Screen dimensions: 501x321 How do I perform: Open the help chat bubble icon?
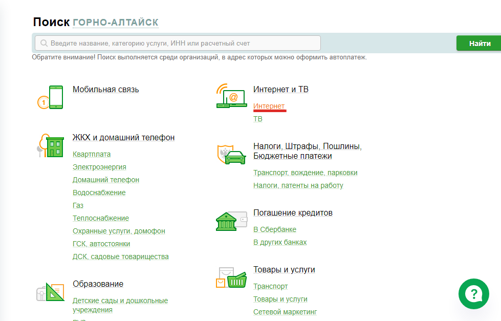pyautogui.click(x=473, y=294)
